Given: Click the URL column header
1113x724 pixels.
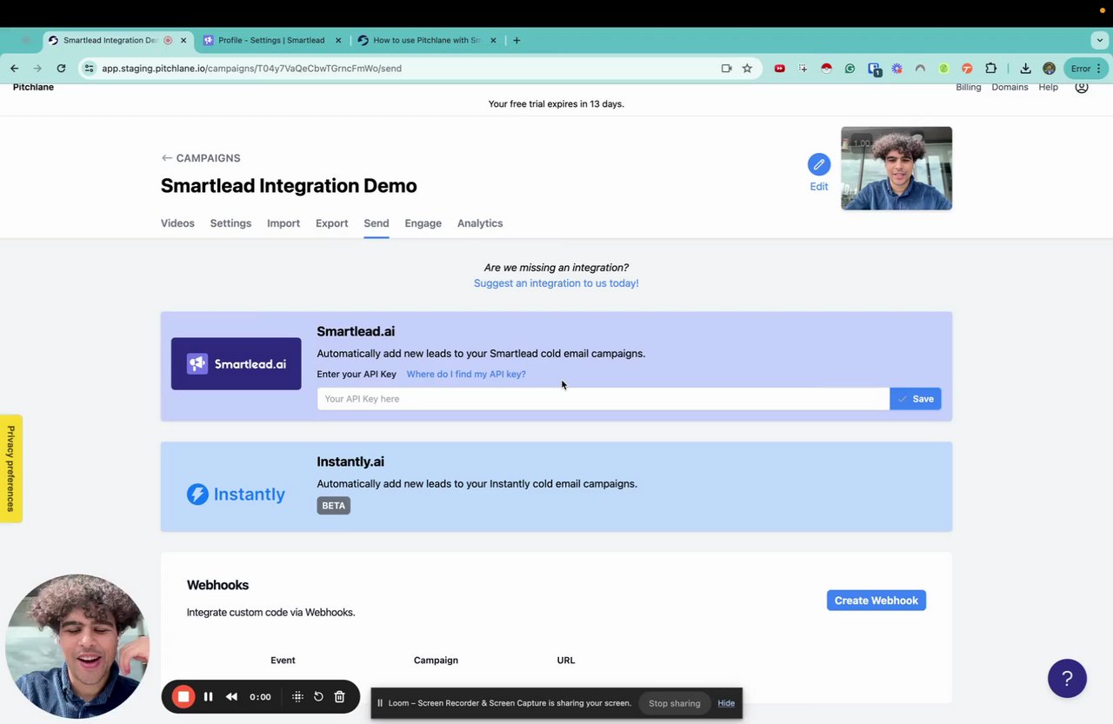Looking at the screenshot, I should coord(566,661).
